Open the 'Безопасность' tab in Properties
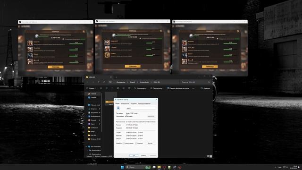This screenshot has width=302, height=170. (125, 103)
